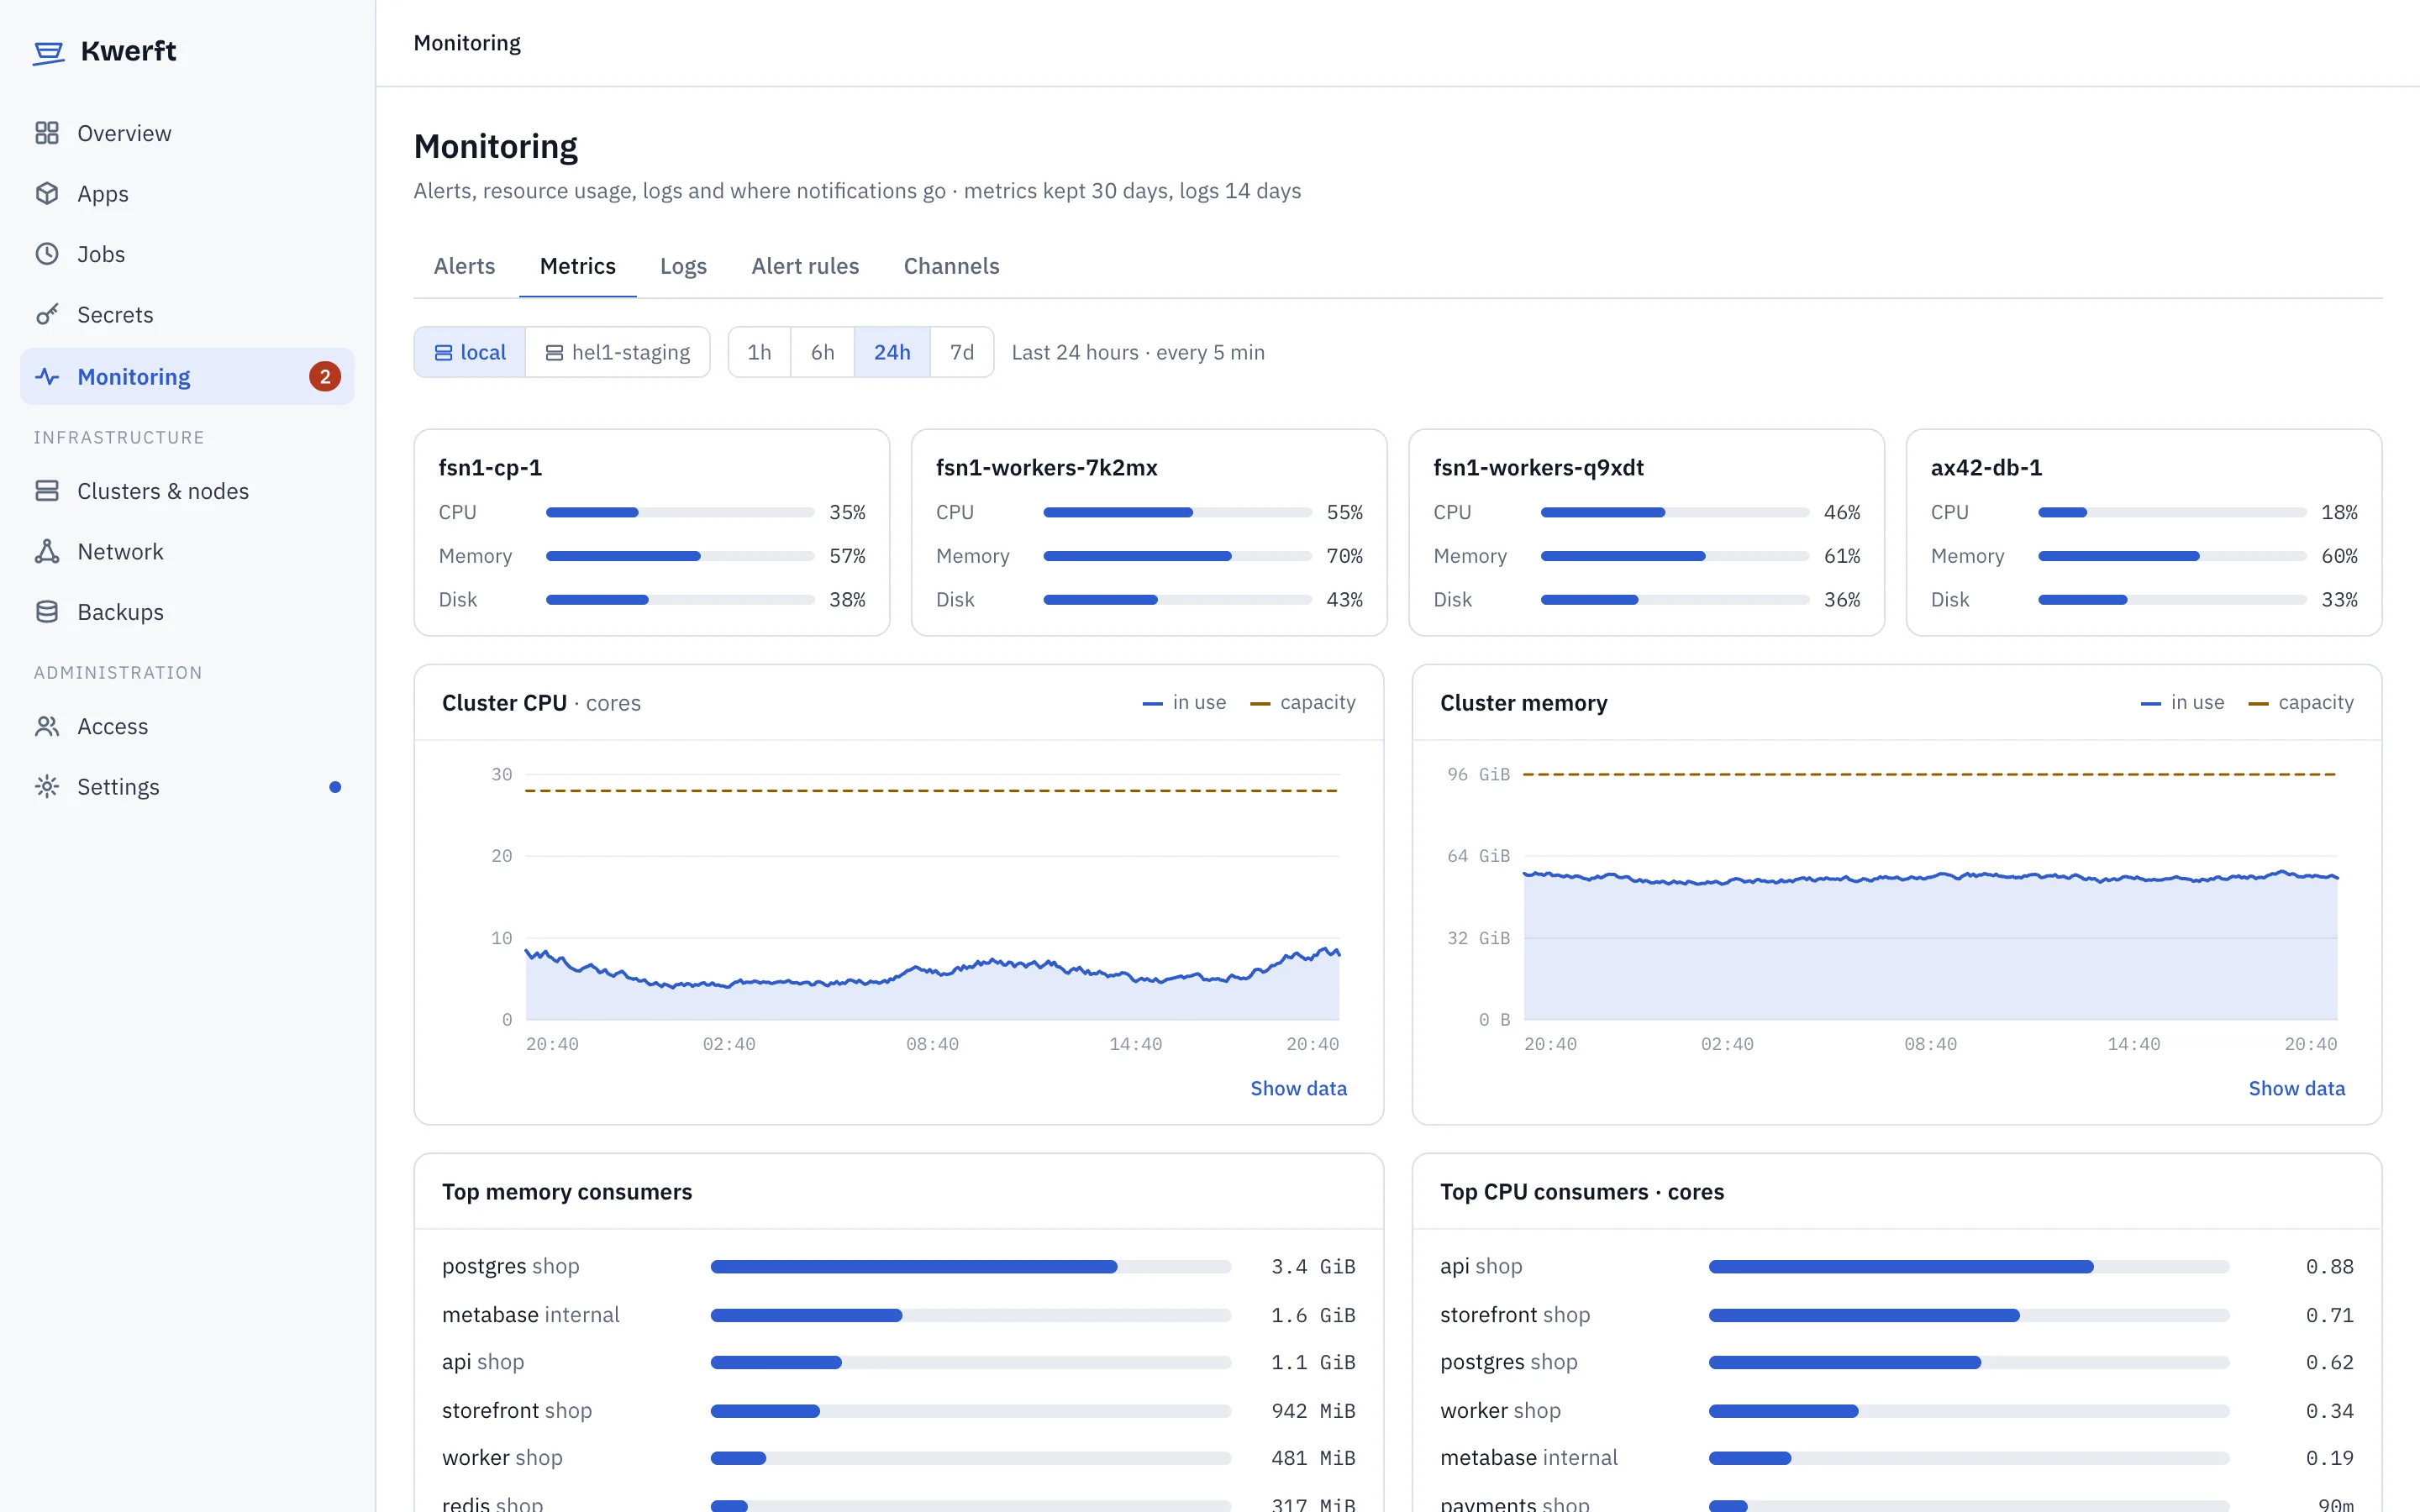Switch to the Logs tab
Viewport: 2420px width, 1512px height.
pyautogui.click(x=684, y=266)
